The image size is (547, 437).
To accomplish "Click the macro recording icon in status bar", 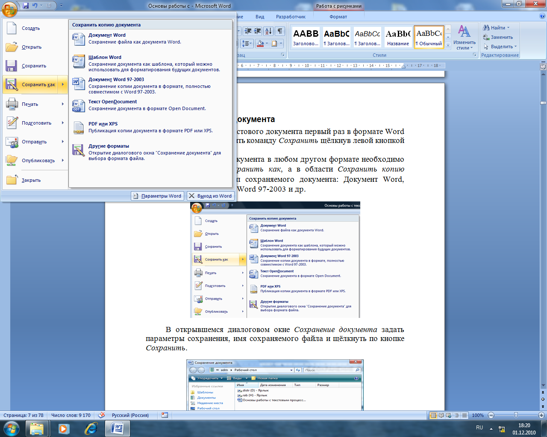I will [x=165, y=415].
